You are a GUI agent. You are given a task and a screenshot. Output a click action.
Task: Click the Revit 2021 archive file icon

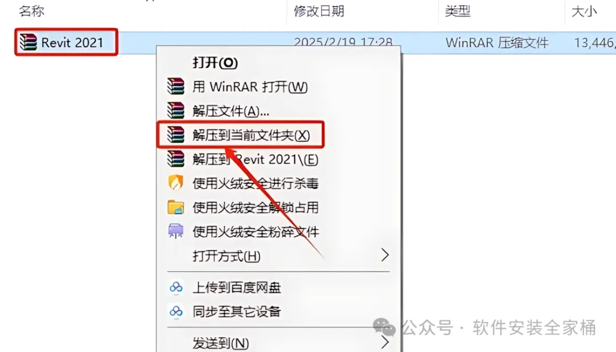pos(29,42)
